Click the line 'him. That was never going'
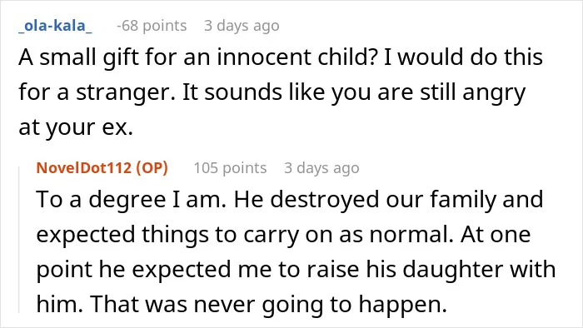The width and height of the screenshot is (583, 328). pos(242,305)
